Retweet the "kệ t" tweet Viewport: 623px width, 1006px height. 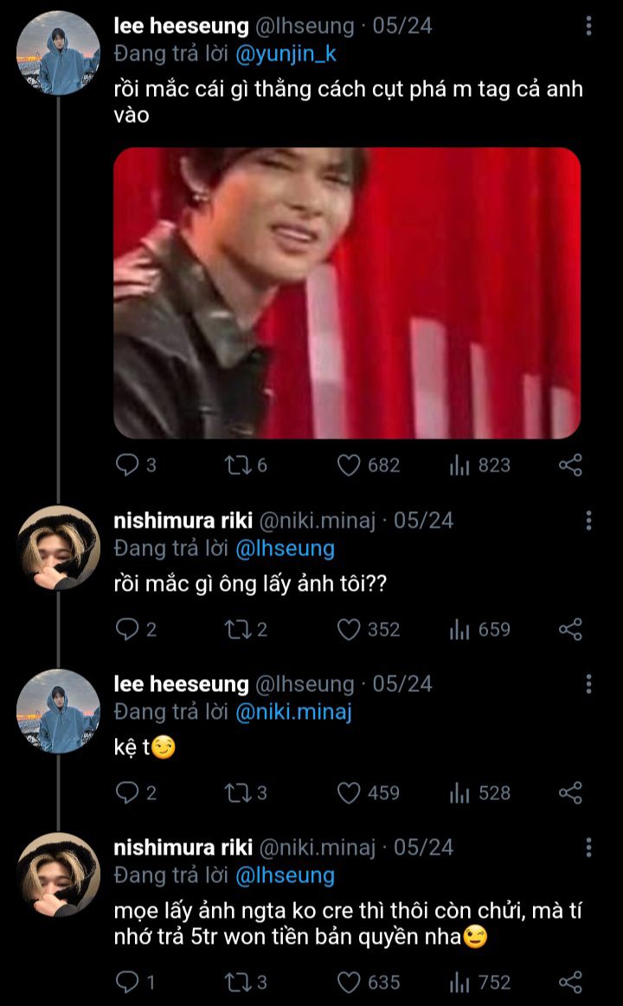tap(235, 792)
